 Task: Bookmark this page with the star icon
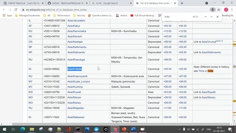point(219,10)
